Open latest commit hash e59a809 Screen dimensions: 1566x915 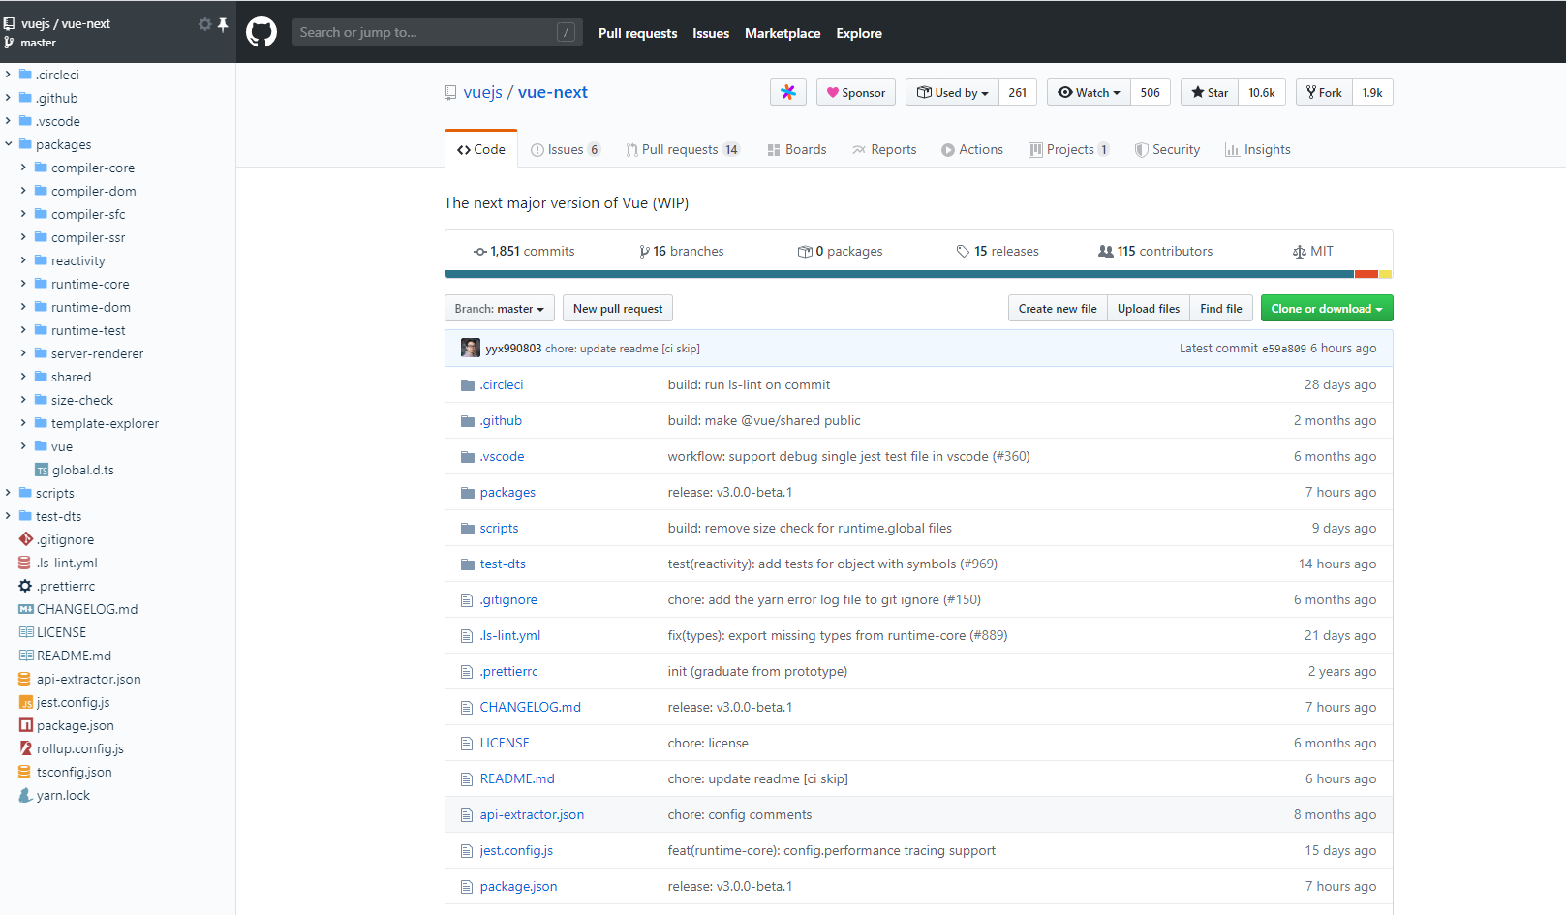point(1284,349)
